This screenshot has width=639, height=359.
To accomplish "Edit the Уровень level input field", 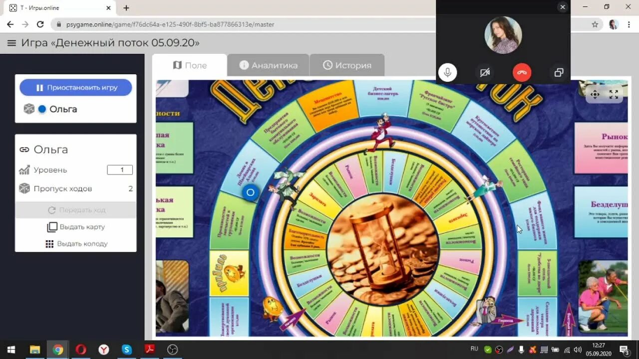I will tap(120, 170).
